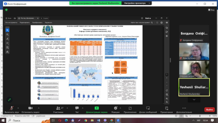Open the Участники participants panel
This screenshot has height=123, width=218.
click(58, 110)
